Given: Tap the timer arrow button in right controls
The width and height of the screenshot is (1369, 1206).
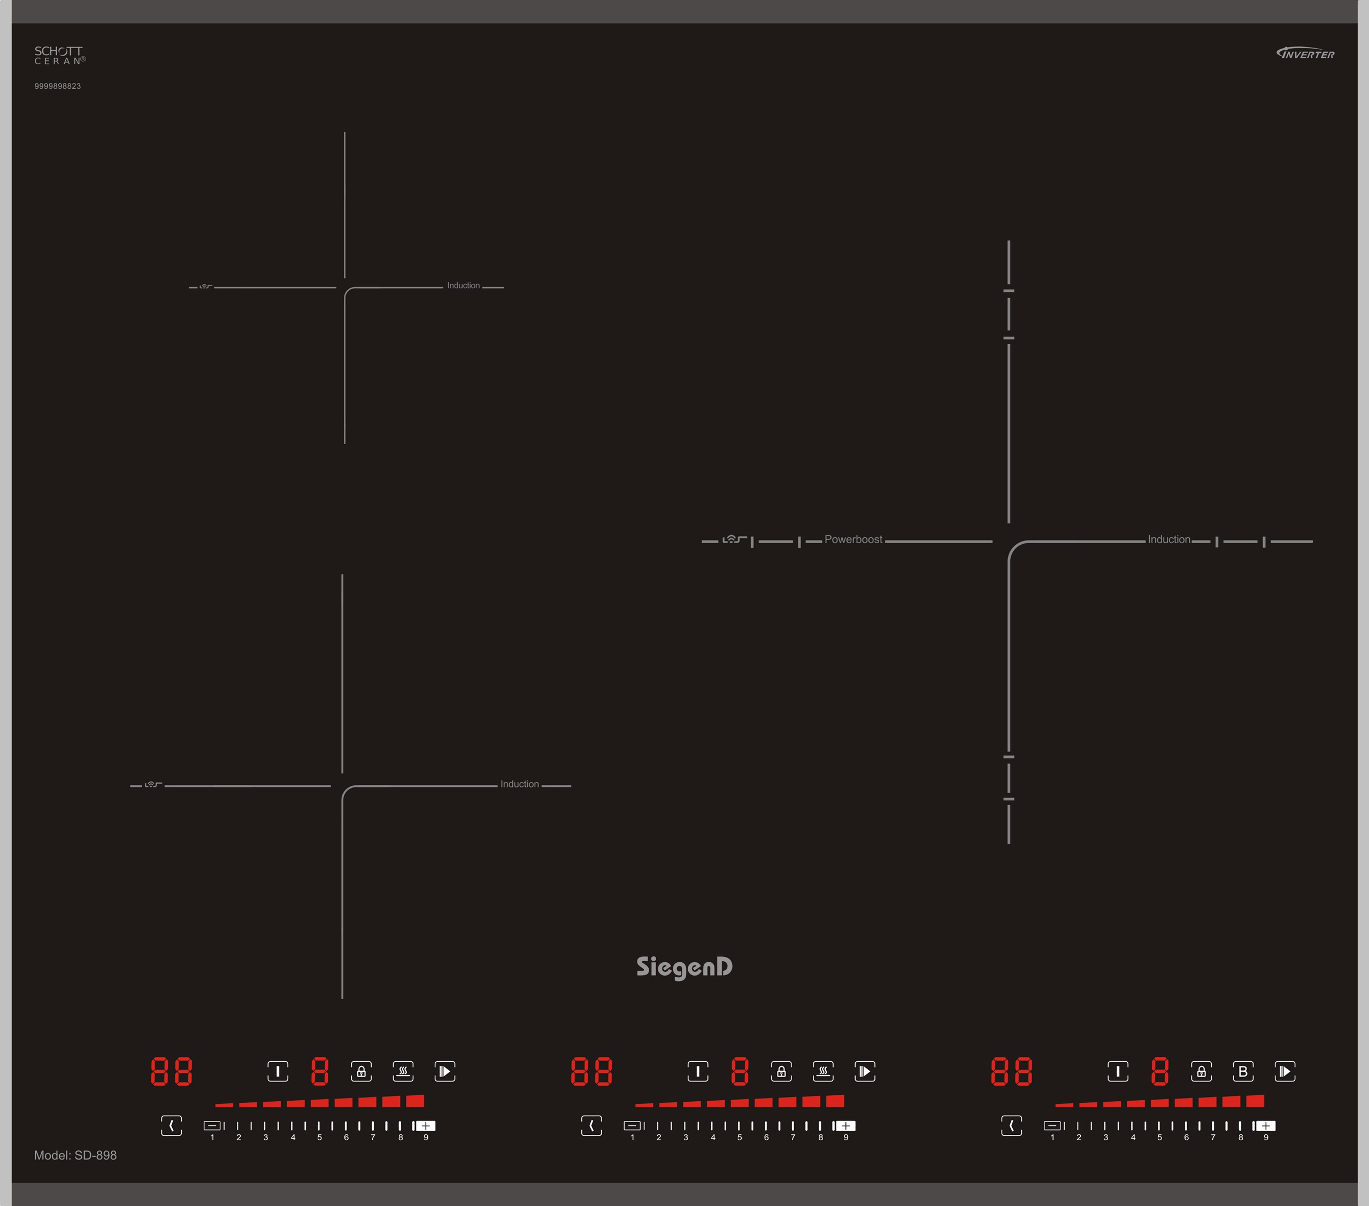Looking at the screenshot, I should [x=1011, y=1126].
